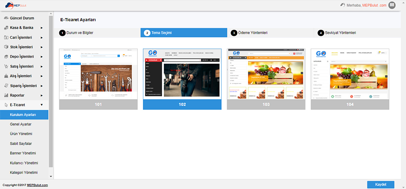The width and height of the screenshot is (406, 189).
Task: Click the 102 theme label bar
Action: click(x=182, y=105)
